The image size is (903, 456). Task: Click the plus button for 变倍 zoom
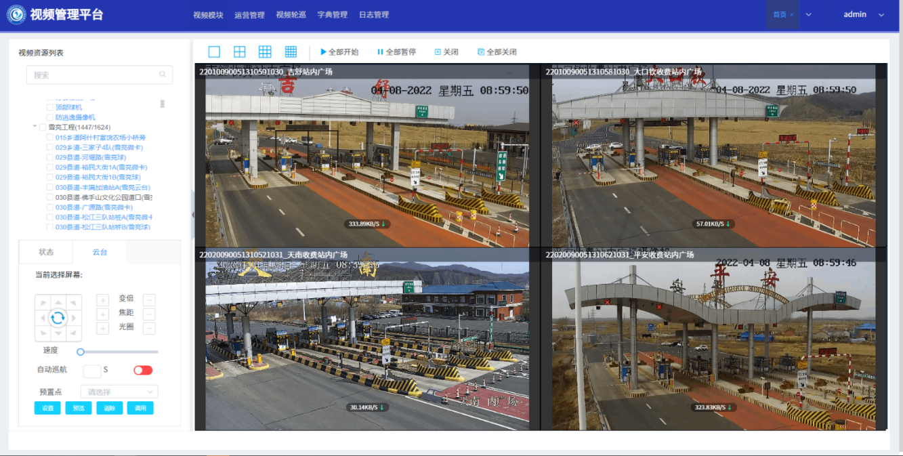click(x=103, y=299)
